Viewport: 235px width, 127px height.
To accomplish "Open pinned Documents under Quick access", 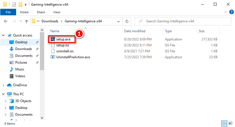I will tap(24, 56).
